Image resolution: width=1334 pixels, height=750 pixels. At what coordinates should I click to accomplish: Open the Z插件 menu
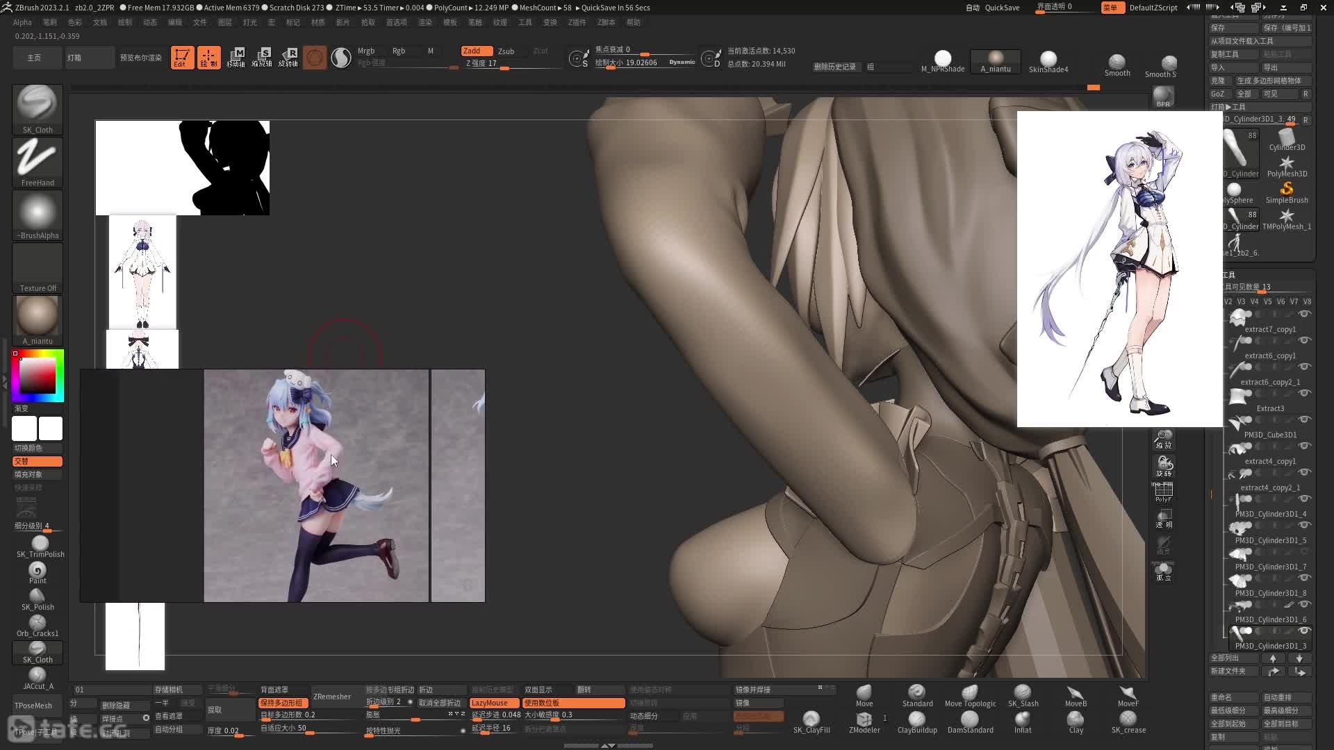pos(577,22)
